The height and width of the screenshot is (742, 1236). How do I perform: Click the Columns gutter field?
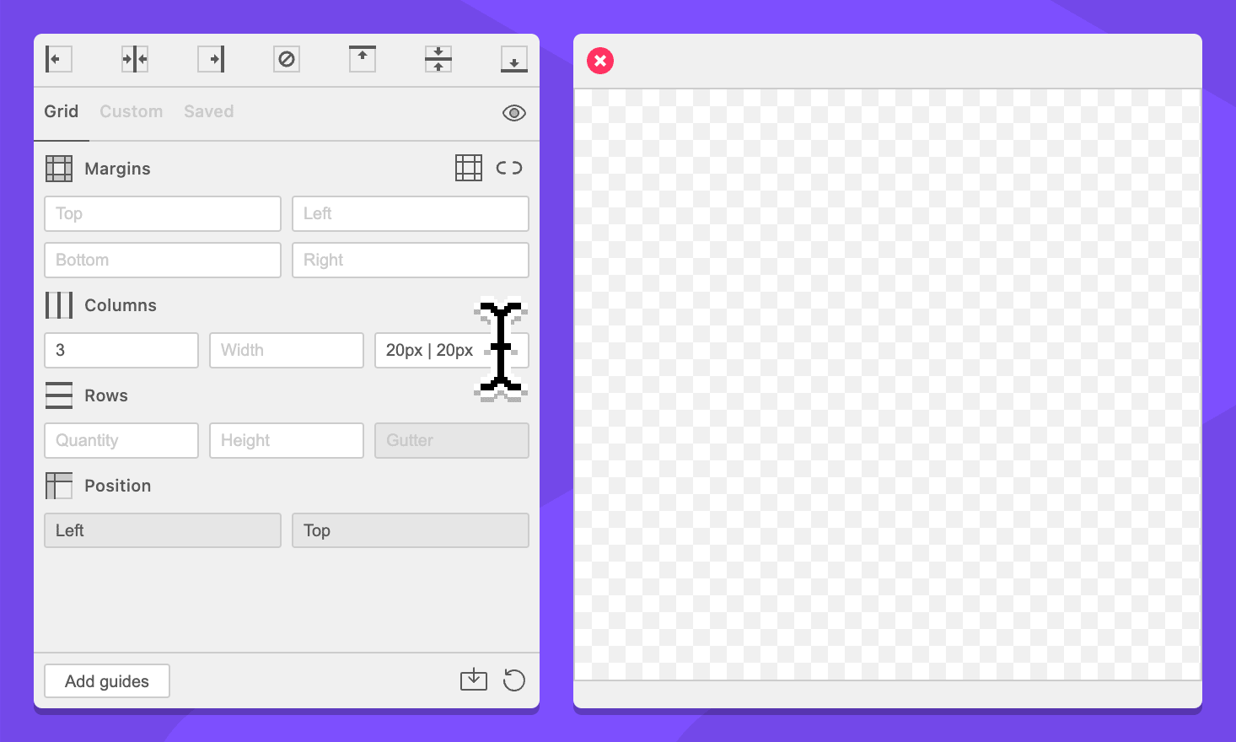click(x=430, y=350)
